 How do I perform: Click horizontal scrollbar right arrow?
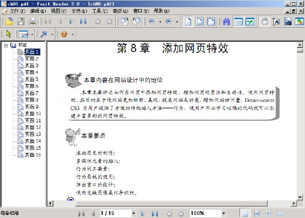pos(294,203)
